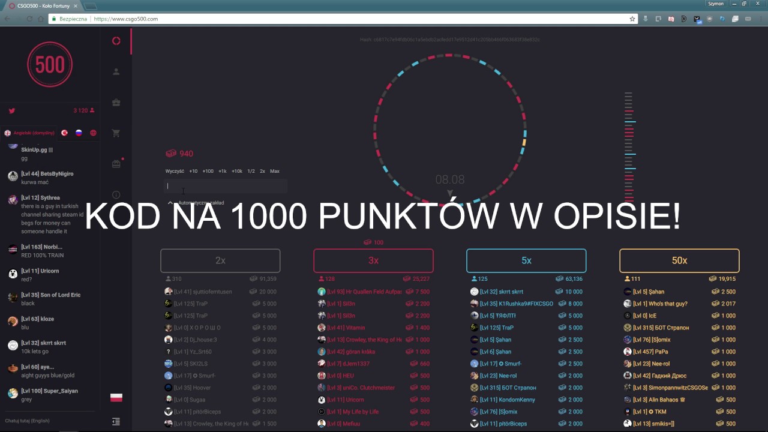This screenshot has height=432, width=768.
Task: Select Angielski (domyślny) chat tab
Action: pyautogui.click(x=29, y=133)
